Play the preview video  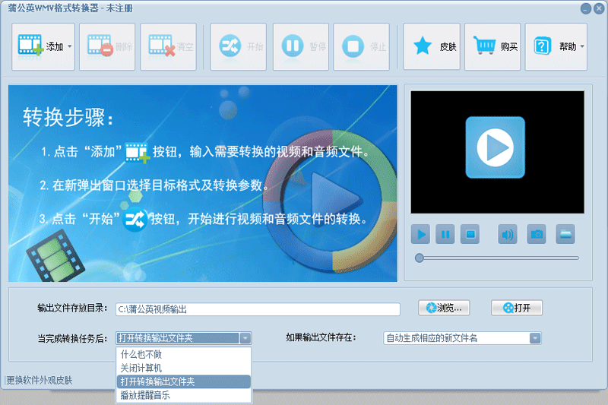(x=421, y=234)
